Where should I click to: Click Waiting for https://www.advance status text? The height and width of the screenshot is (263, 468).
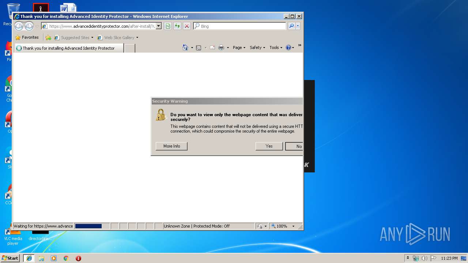(43, 226)
